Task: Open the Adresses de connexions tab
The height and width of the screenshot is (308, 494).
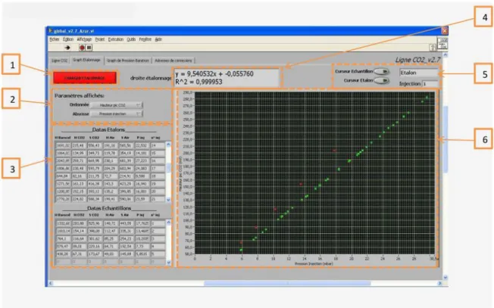Action: [x=174, y=61]
